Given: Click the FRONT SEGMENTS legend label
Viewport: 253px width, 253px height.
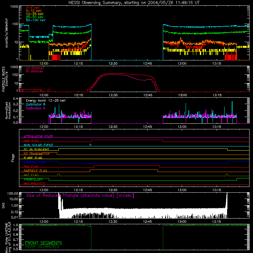Looking at the screenshot, I should point(43,243).
